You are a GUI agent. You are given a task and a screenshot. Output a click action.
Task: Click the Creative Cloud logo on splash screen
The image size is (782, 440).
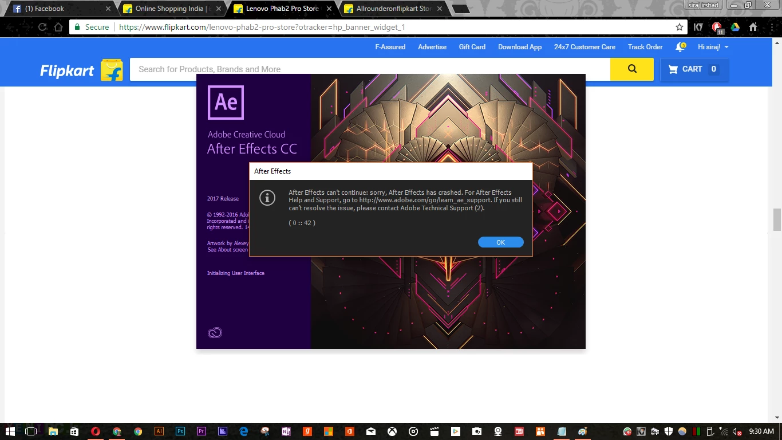point(215,333)
